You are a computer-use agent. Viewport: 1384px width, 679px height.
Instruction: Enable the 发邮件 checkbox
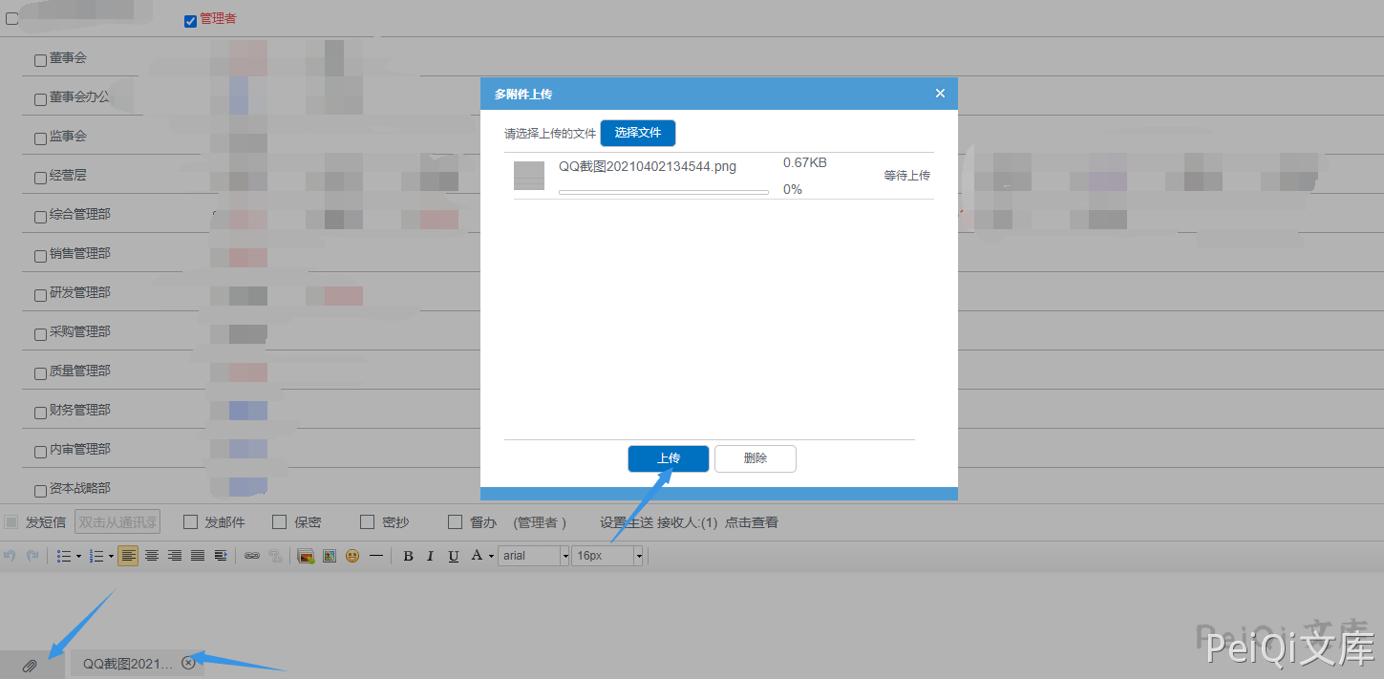(x=190, y=522)
